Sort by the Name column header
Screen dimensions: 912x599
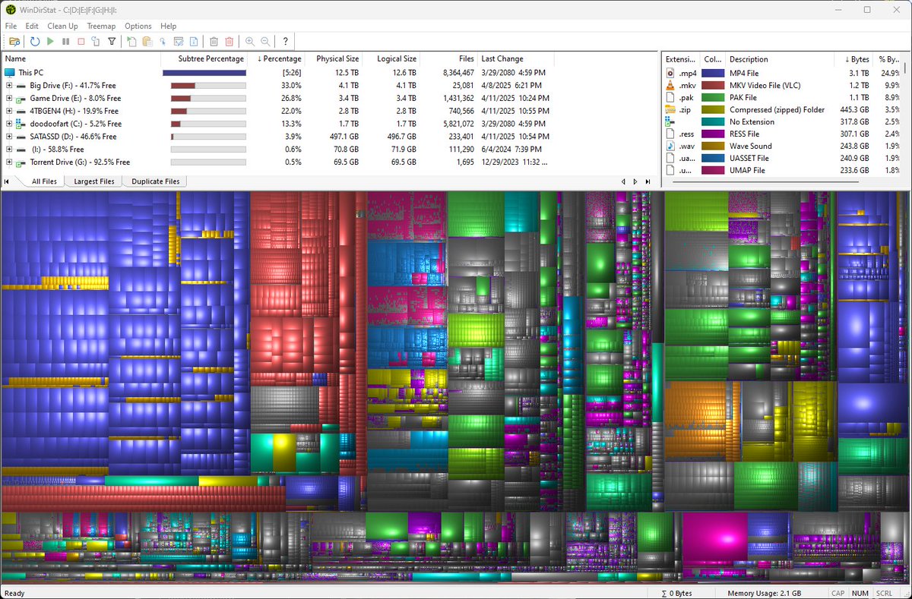tap(81, 58)
